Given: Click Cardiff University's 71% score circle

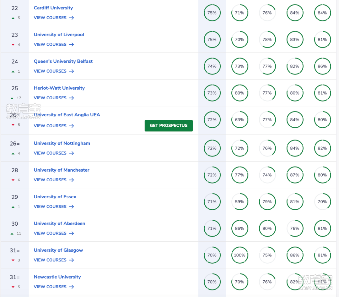Looking at the screenshot, I should click(x=239, y=13).
